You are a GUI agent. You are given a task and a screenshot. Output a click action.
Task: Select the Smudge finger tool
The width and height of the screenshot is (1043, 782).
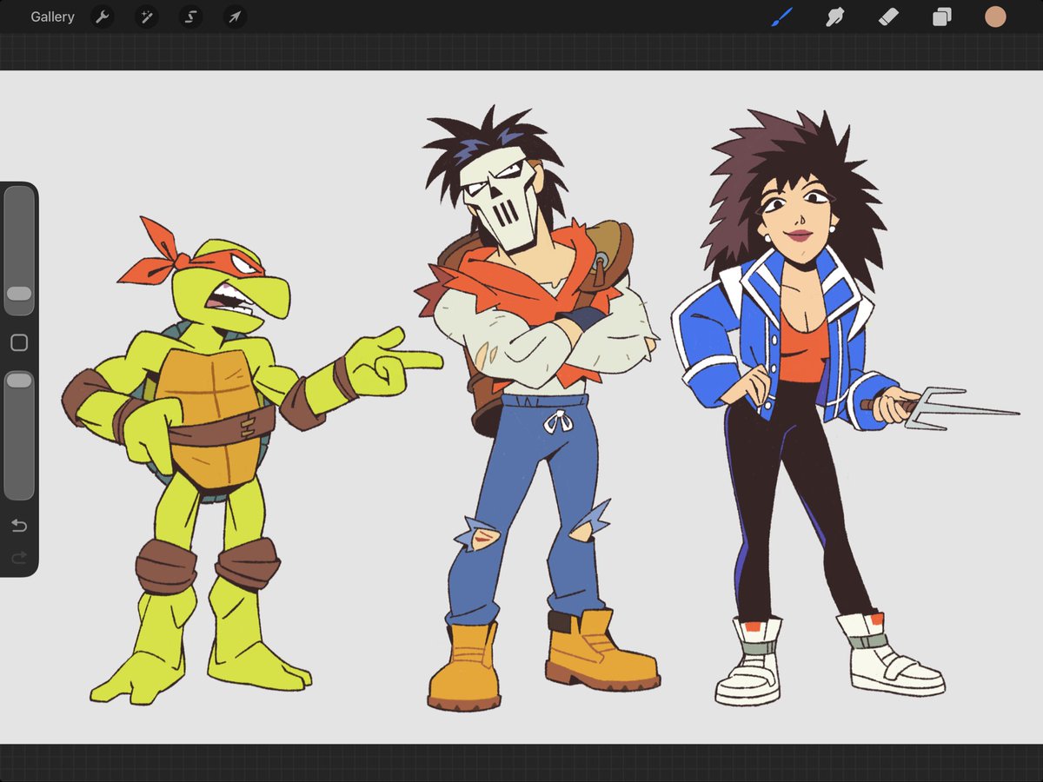tap(835, 17)
